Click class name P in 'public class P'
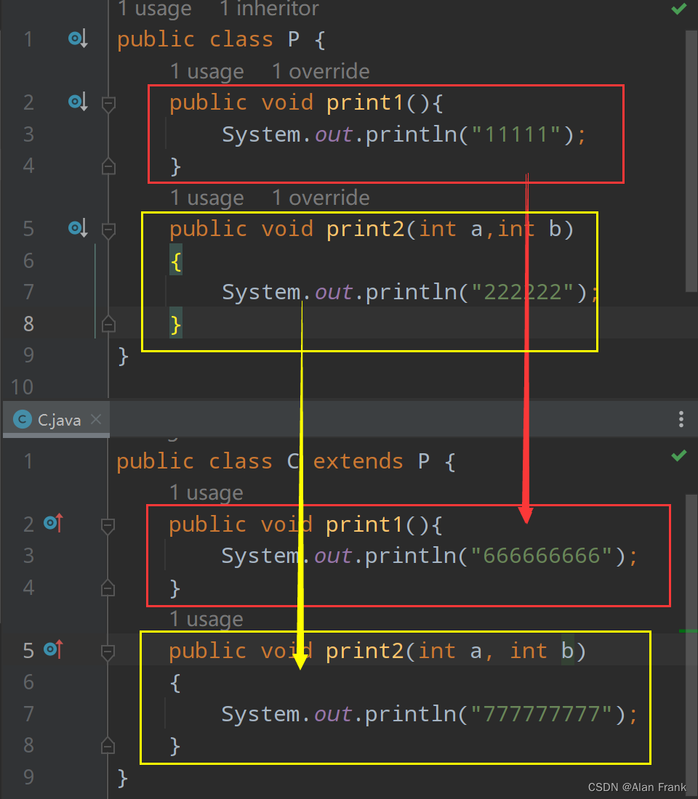Image resolution: width=698 pixels, height=799 pixels. 294,39
